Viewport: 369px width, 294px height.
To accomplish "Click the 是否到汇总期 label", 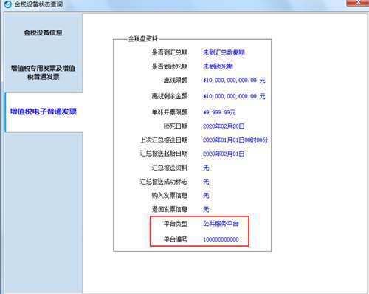I will [170, 52].
